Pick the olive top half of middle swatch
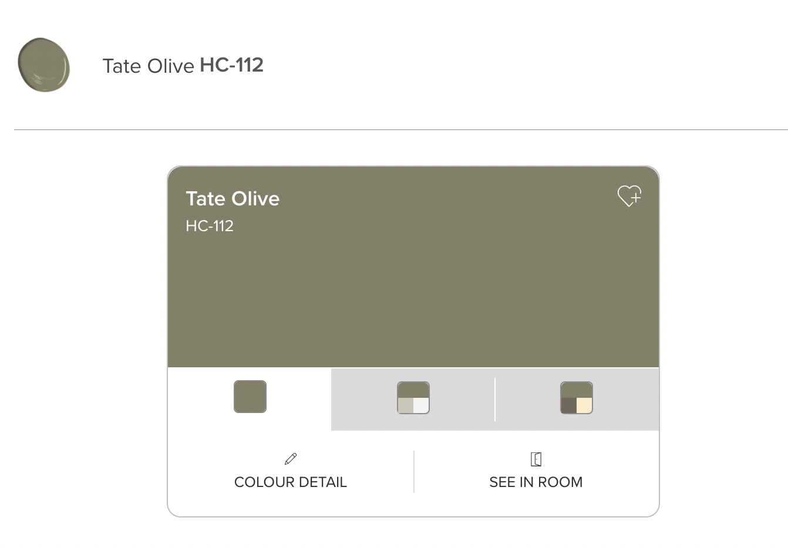This screenshot has width=788, height=548. [413, 390]
